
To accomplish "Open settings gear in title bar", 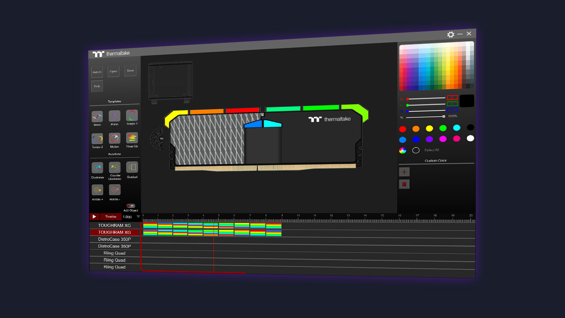I will [x=451, y=34].
